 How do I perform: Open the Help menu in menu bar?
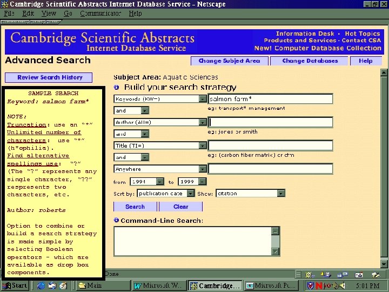(135, 14)
